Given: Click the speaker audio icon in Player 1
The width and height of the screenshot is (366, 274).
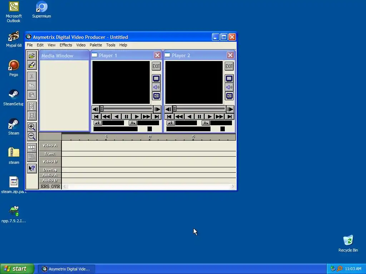Looking at the screenshot, I should 156,87.
